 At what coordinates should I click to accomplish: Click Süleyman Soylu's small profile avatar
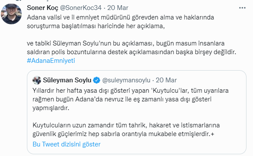coord(37,80)
